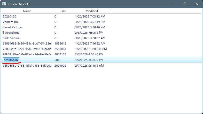This screenshot has width=203, height=114.
Task: Pick the Slide Shows entry
Action: [11, 38]
